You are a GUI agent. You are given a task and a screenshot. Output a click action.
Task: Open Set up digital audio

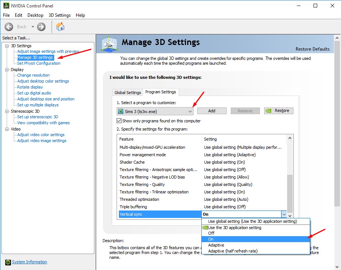[34, 93]
